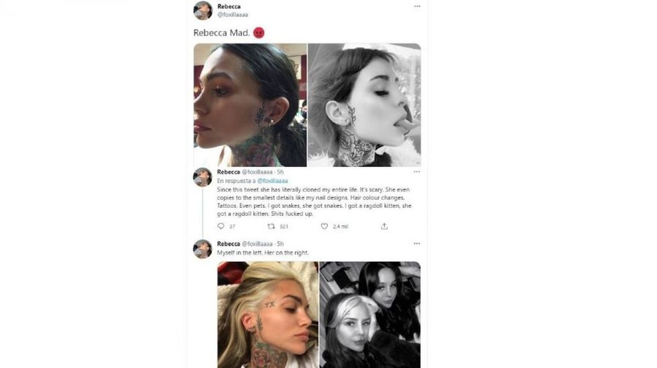This screenshot has width=657, height=368.
Task: Click the 5h timestamp on the 'Since this tweet' reply
Action: [280, 172]
